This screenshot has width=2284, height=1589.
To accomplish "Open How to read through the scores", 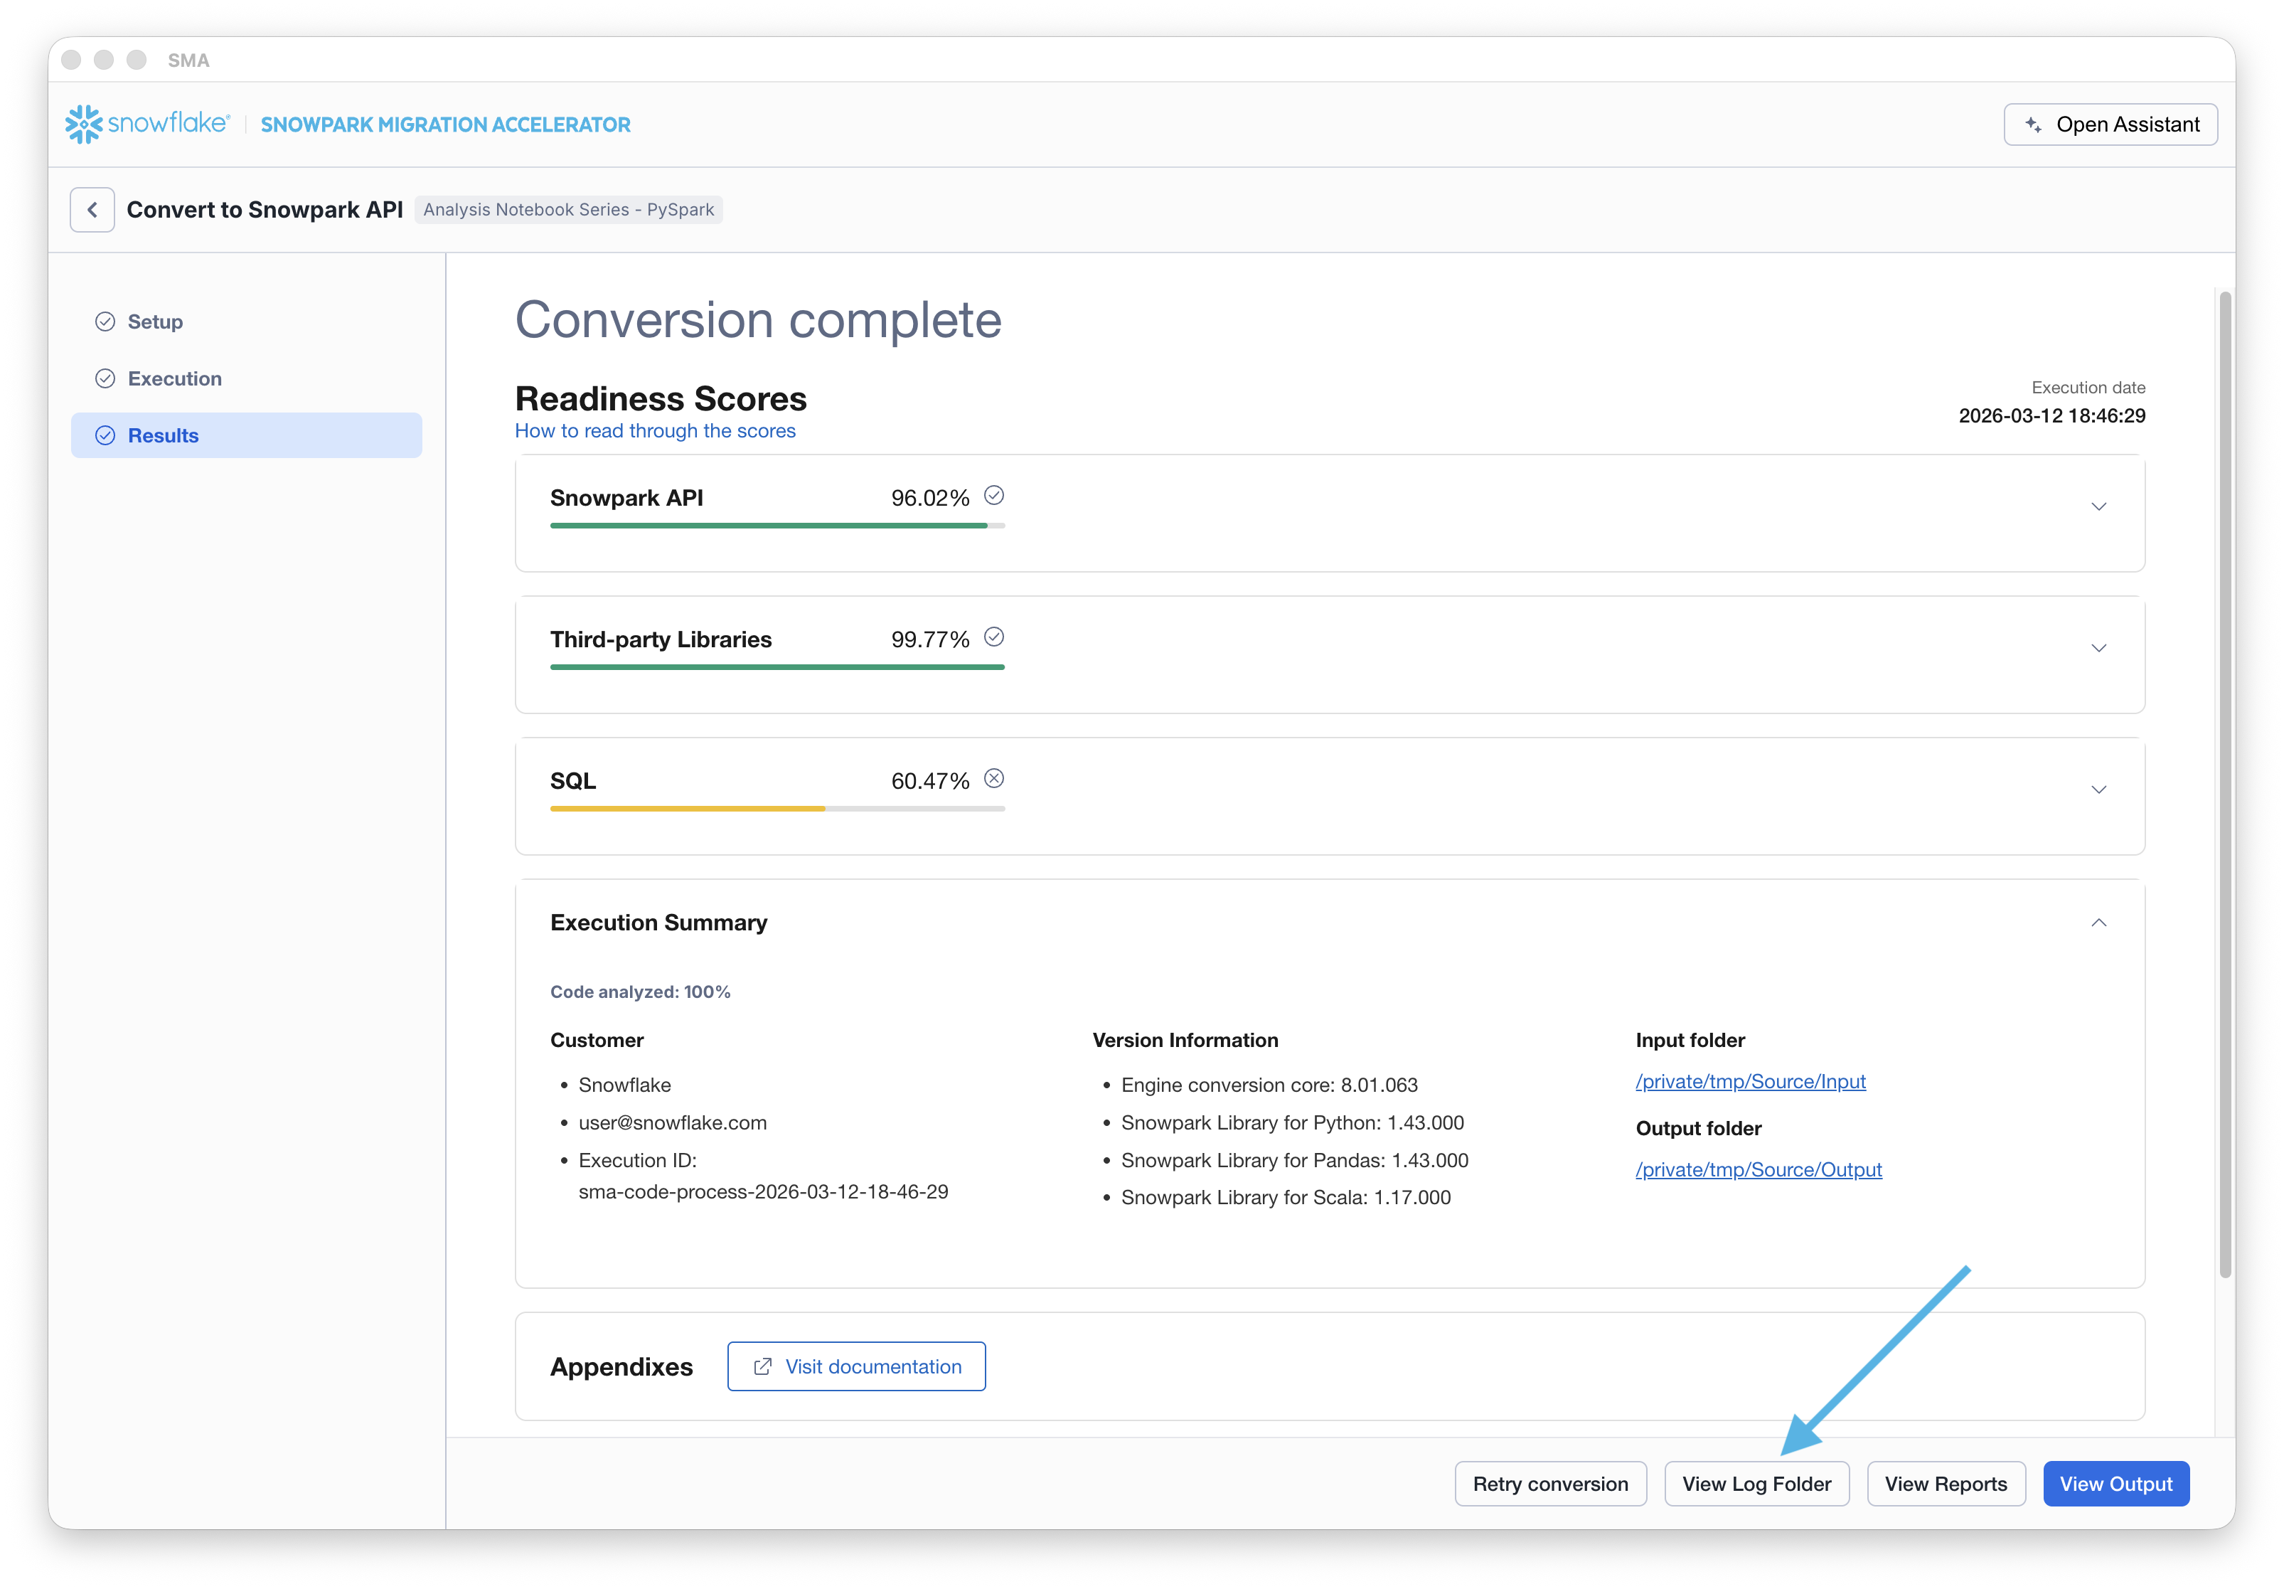I will pyautogui.click(x=655, y=431).
